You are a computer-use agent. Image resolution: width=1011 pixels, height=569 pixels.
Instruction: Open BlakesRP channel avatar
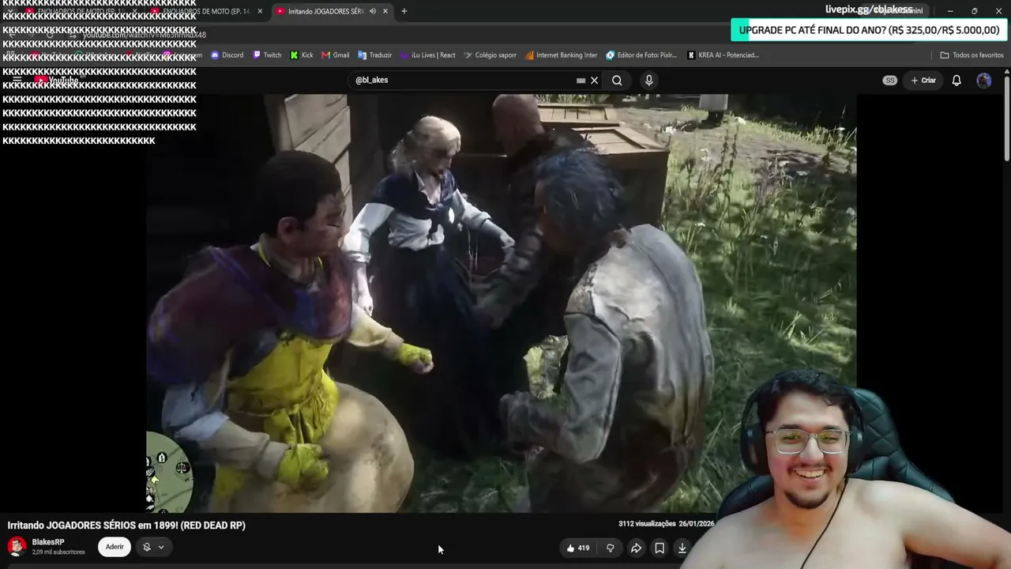click(x=17, y=547)
